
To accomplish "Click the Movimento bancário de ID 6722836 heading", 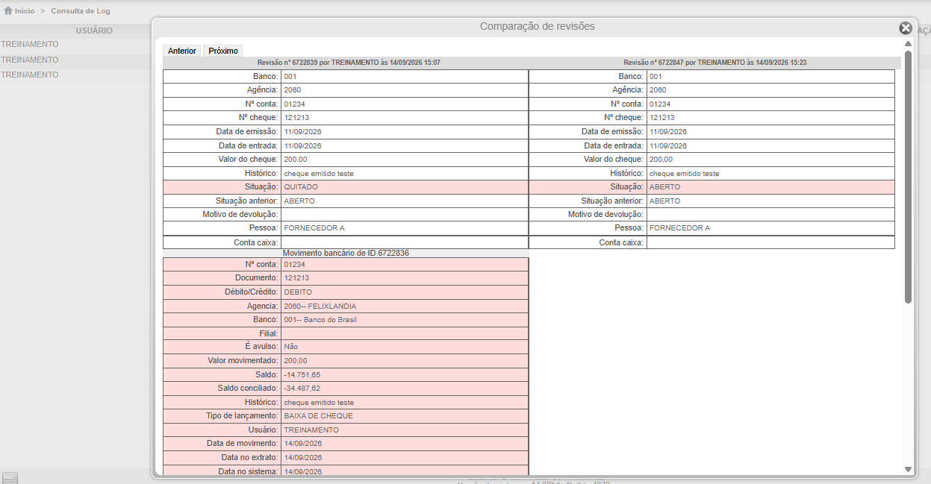I will coord(346,253).
